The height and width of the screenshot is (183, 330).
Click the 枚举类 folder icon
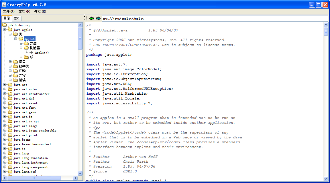pos(15,66)
